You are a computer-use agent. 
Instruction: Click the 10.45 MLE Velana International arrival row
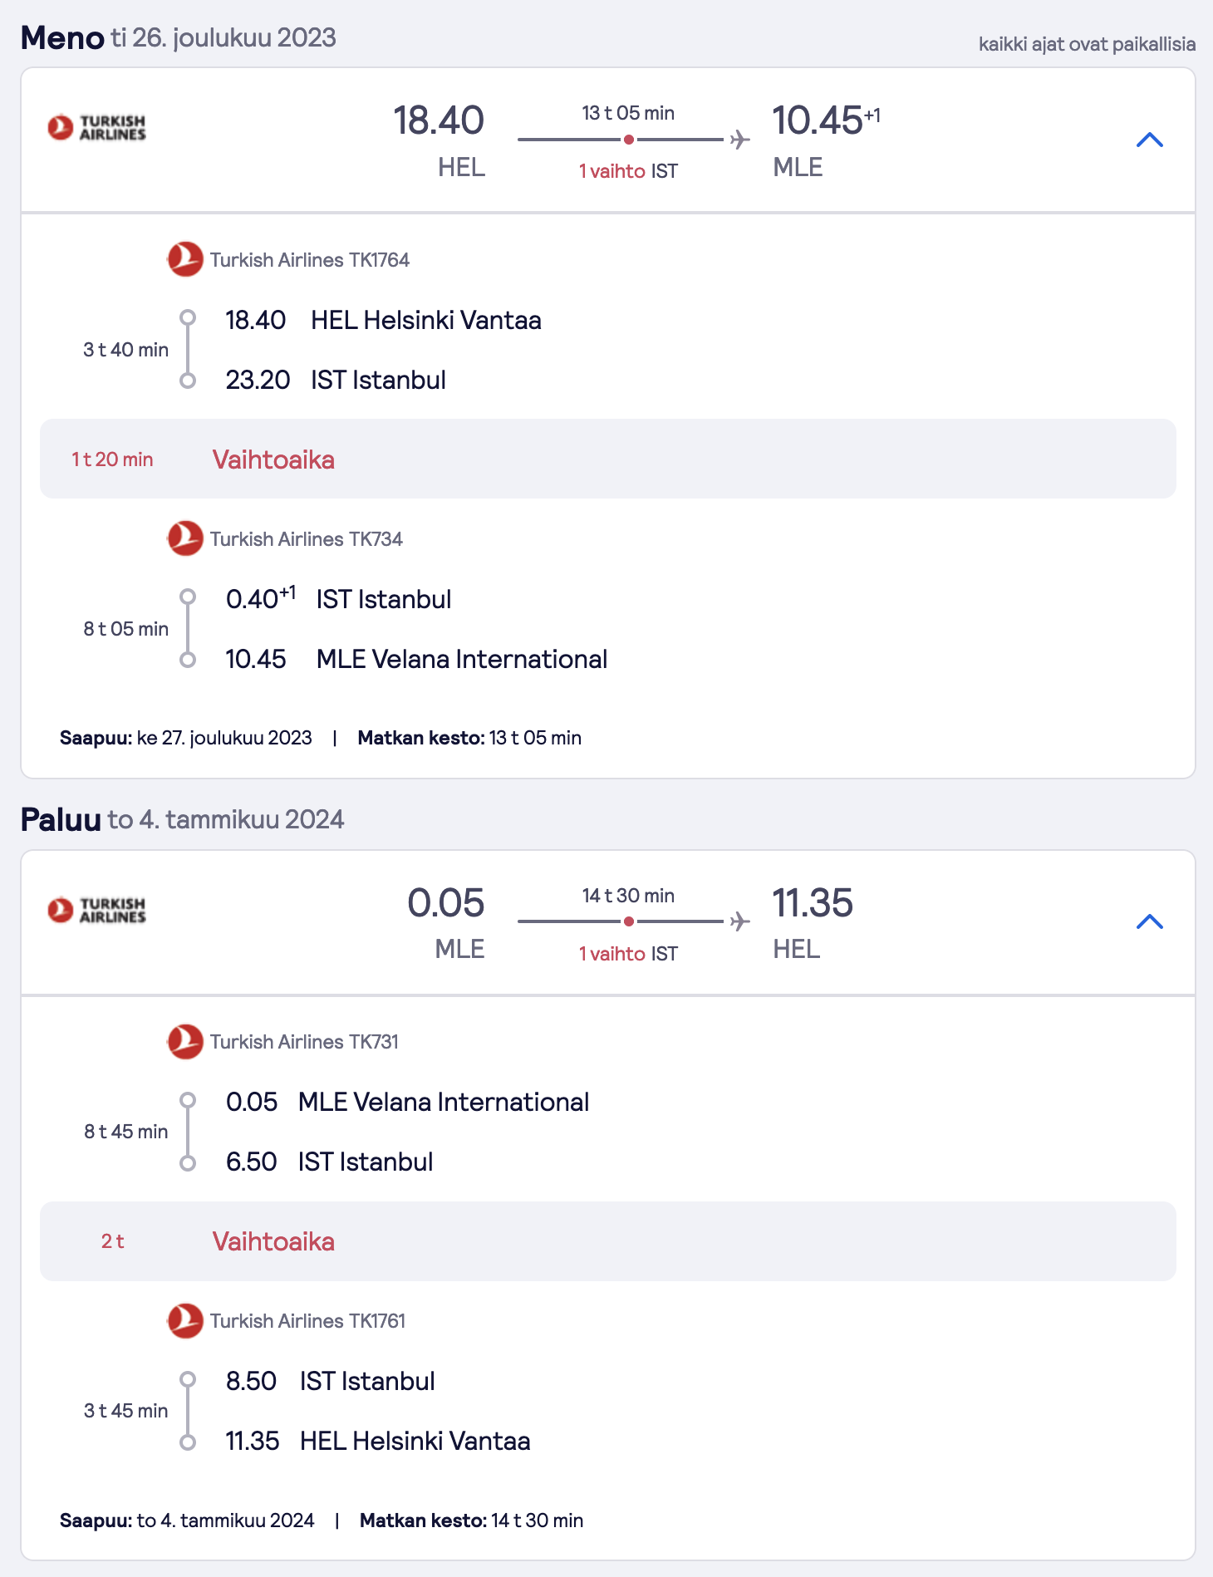tap(416, 659)
